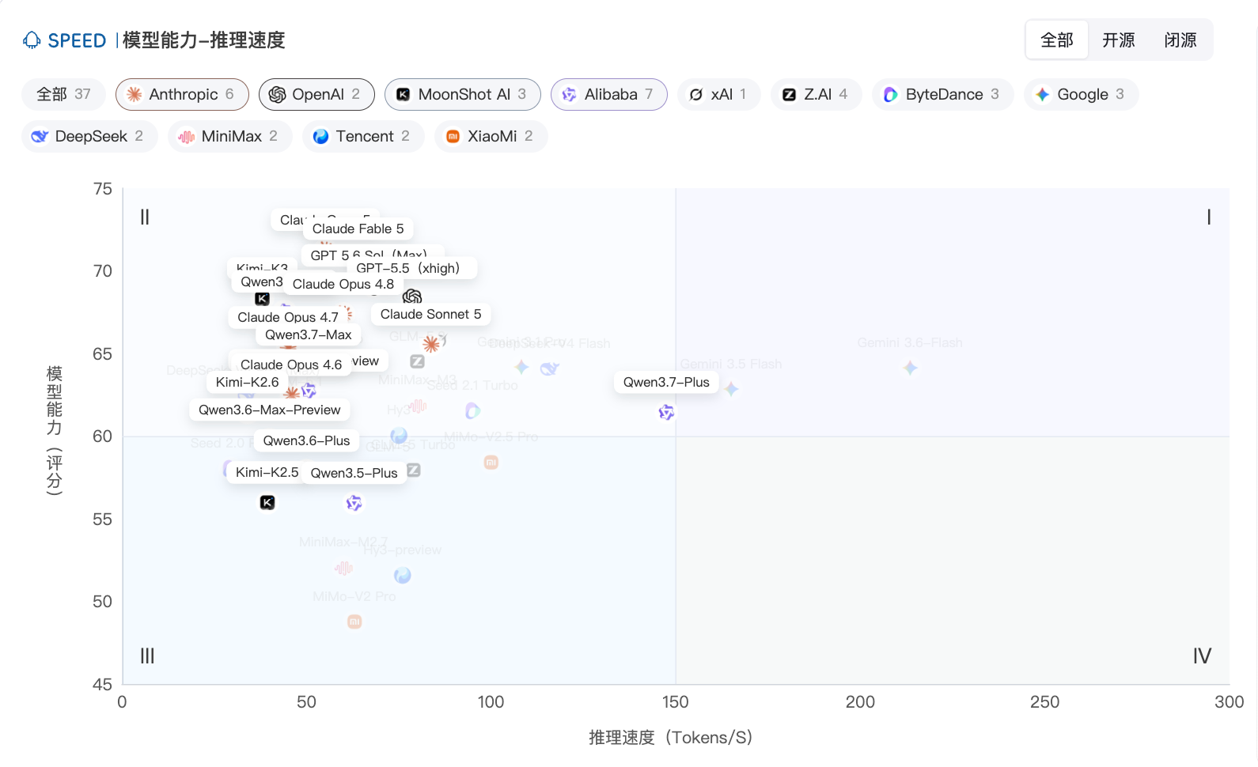Screen dimensions: 1258x767
Task: Click the Gemini 3.6-Flash star marker
Action: [911, 368]
